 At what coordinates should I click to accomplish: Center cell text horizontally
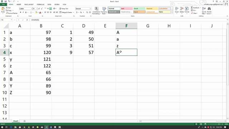[48, 13]
